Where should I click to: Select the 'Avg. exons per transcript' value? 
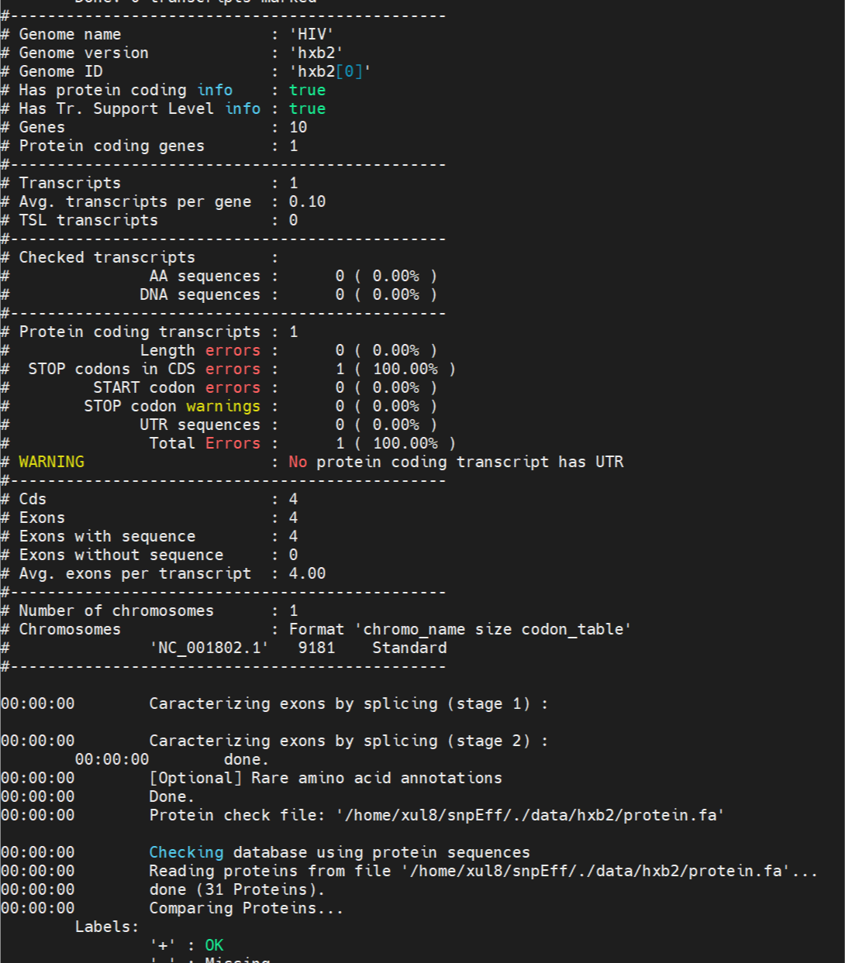point(307,573)
